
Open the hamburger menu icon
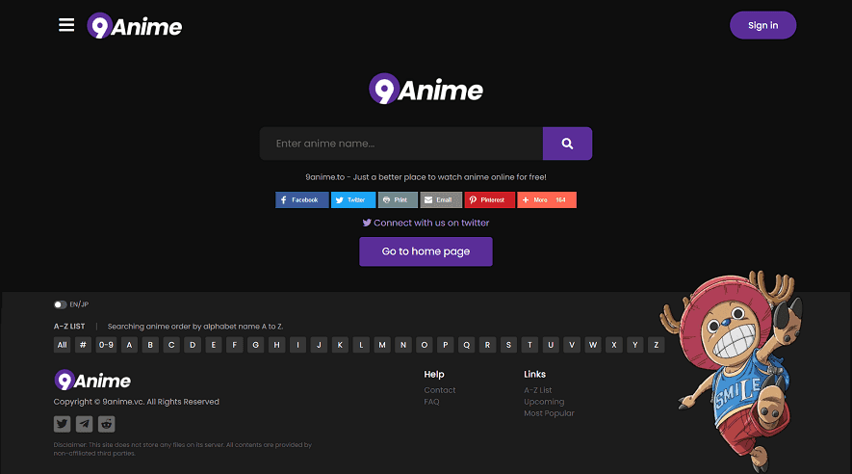pos(66,25)
